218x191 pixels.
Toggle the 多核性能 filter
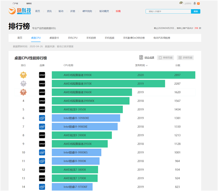point(185,57)
